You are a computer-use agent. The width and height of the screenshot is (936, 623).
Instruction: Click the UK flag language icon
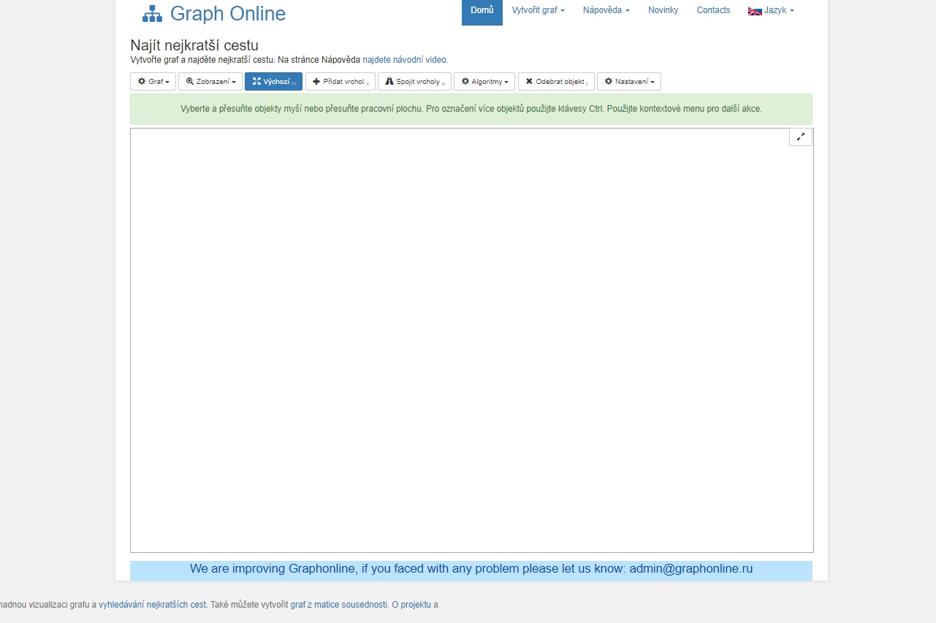[x=755, y=11]
